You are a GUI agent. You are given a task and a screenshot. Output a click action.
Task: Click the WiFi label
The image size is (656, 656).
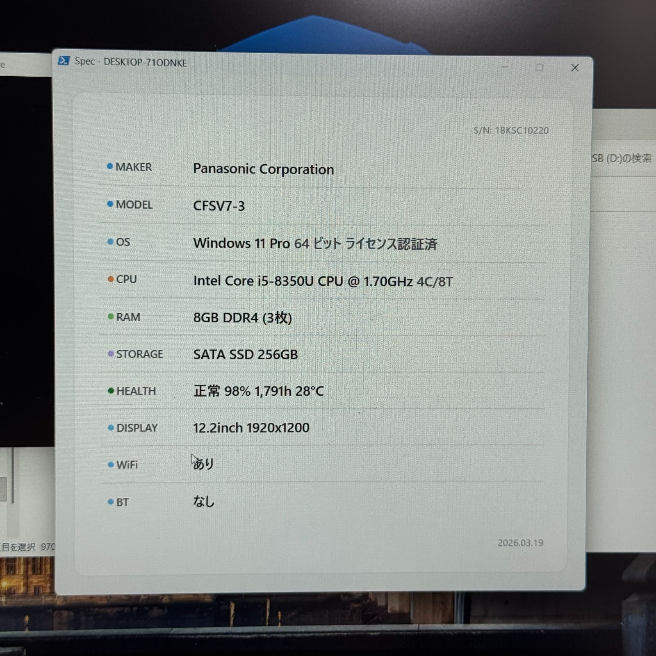click(127, 465)
